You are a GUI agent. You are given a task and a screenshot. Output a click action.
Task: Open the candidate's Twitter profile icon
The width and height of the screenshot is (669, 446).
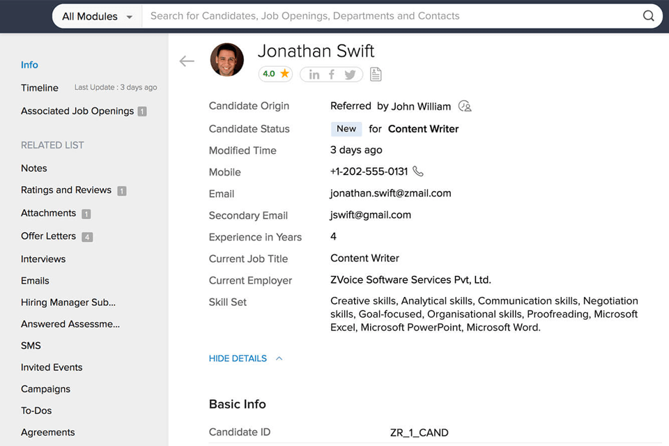(350, 75)
